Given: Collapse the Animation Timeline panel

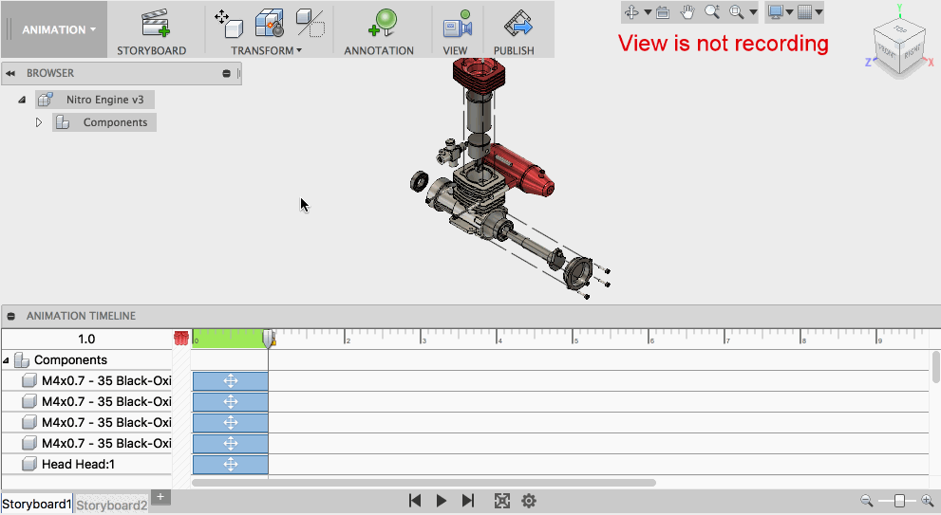Looking at the screenshot, I should (x=11, y=316).
